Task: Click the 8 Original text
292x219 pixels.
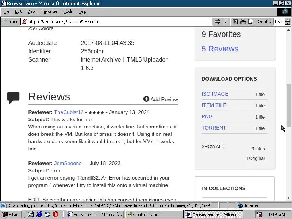Action: [x=255, y=158]
